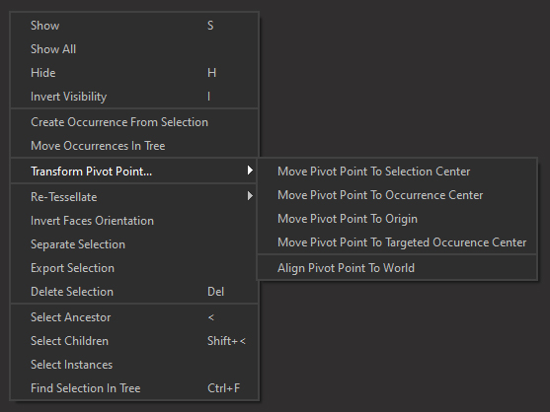Choose Export Selection
The height and width of the screenshot is (412, 550).
tap(134, 268)
